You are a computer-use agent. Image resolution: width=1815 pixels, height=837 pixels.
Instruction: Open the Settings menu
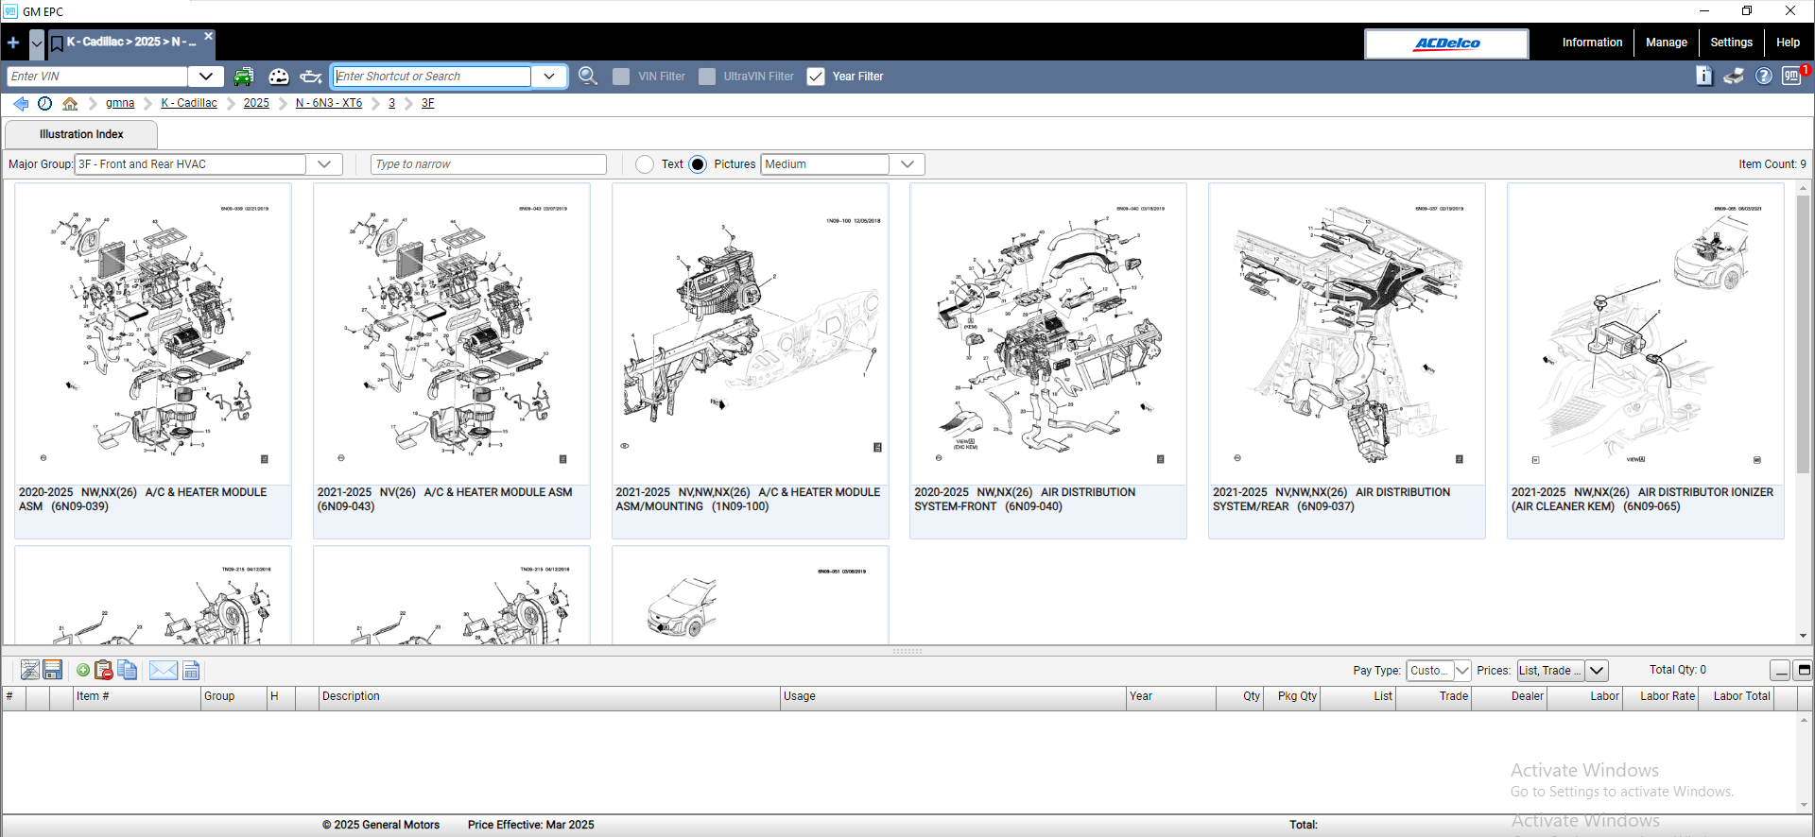(1731, 43)
